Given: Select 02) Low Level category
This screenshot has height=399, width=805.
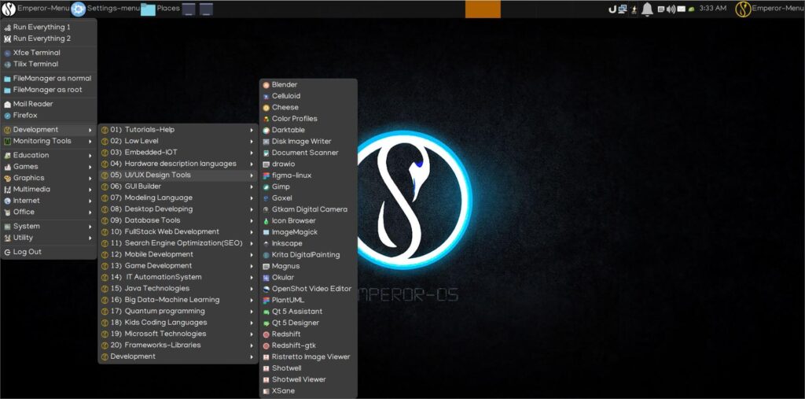Looking at the screenshot, I should 178,141.
